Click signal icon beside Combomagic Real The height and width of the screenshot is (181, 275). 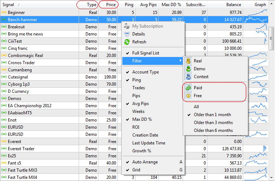click(4, 55)
